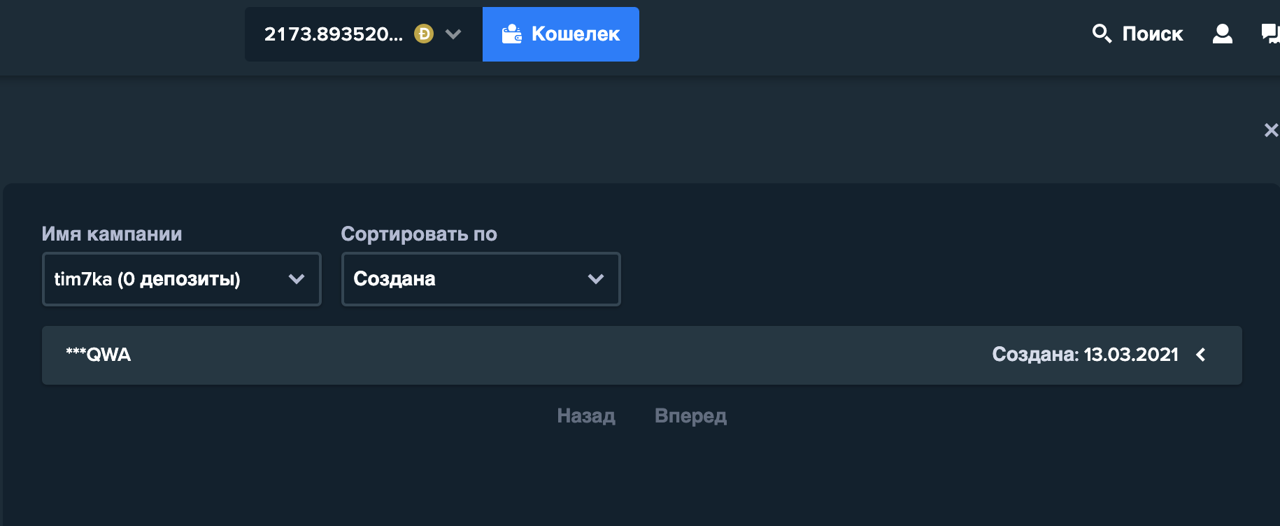Open the Кошелек wallet button

[561, 34]
